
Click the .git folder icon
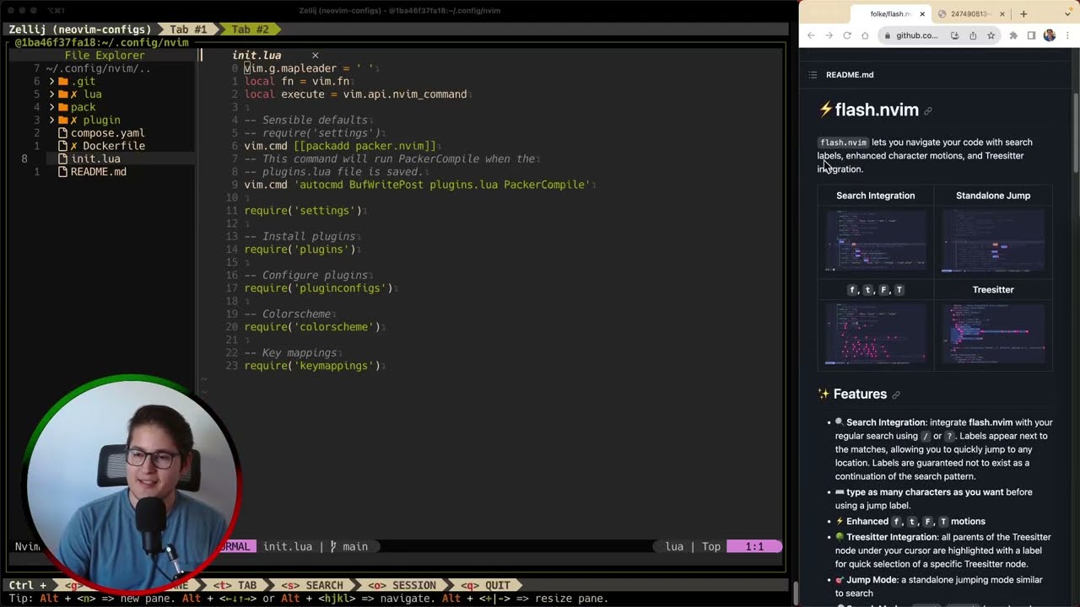[x=62, y=82]
